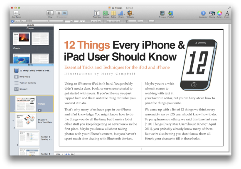The height and width of the screenshot is (169, 241).
Task: Open the Widgets menu
Action: tap(130, 14)
